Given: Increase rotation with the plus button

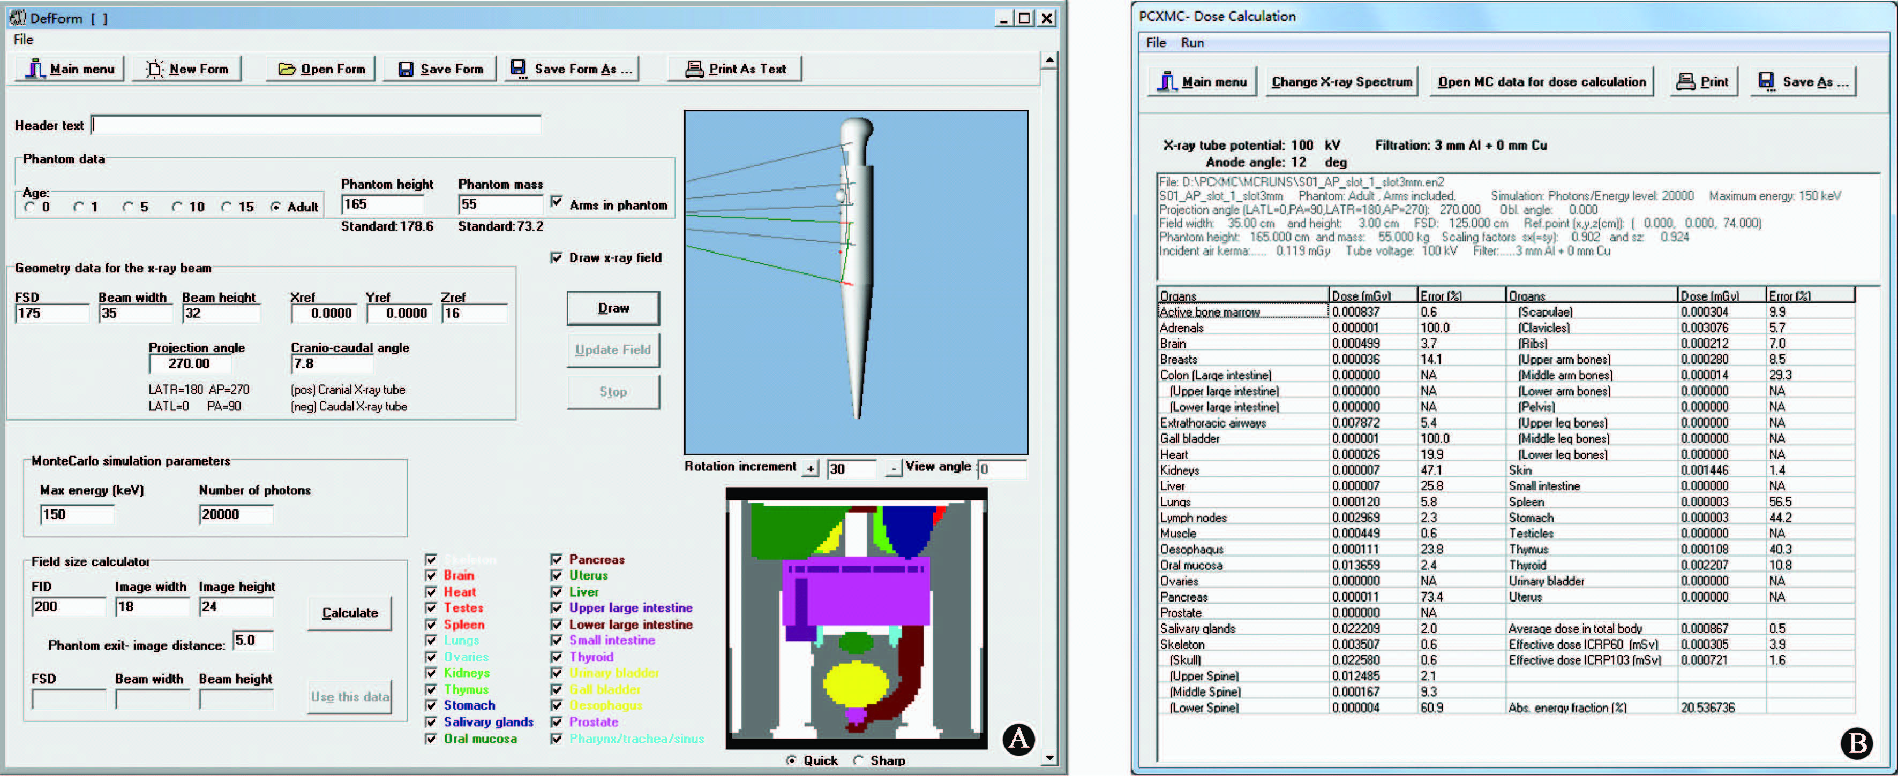Looking at the screenshot, I should coord(811,468).
